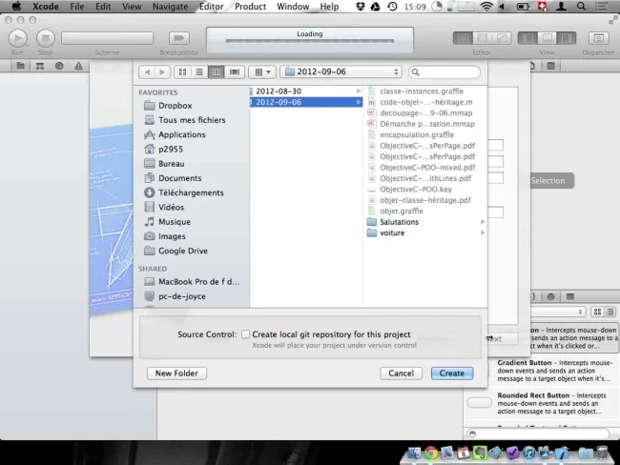Enable Create local git repository checkbox
This screenshot has width=620, height=465.
click(245, 334)
